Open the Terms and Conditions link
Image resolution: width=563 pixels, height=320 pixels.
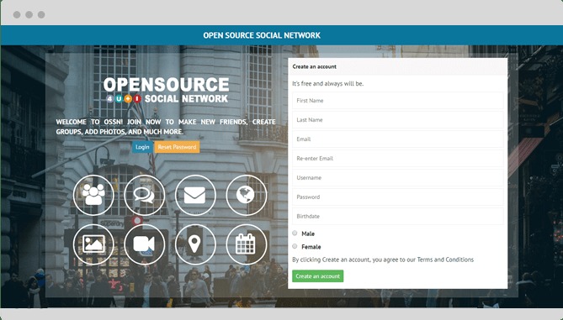click(x=445, y=260)
